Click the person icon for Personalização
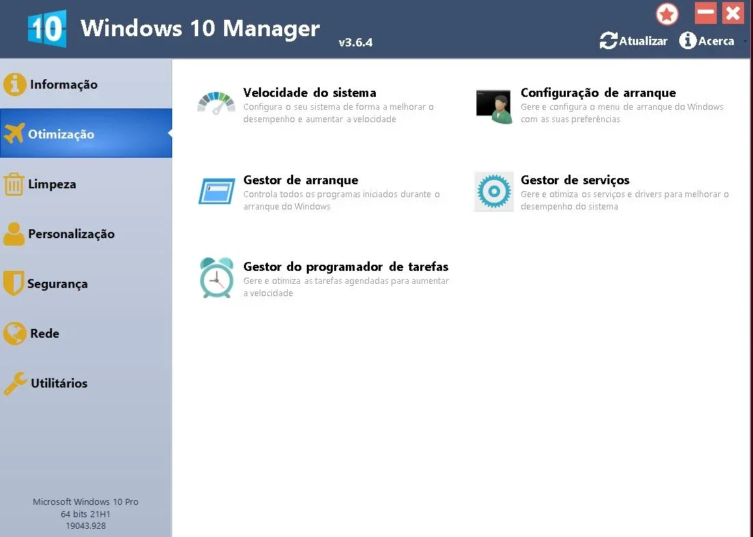 coord(14,234)
